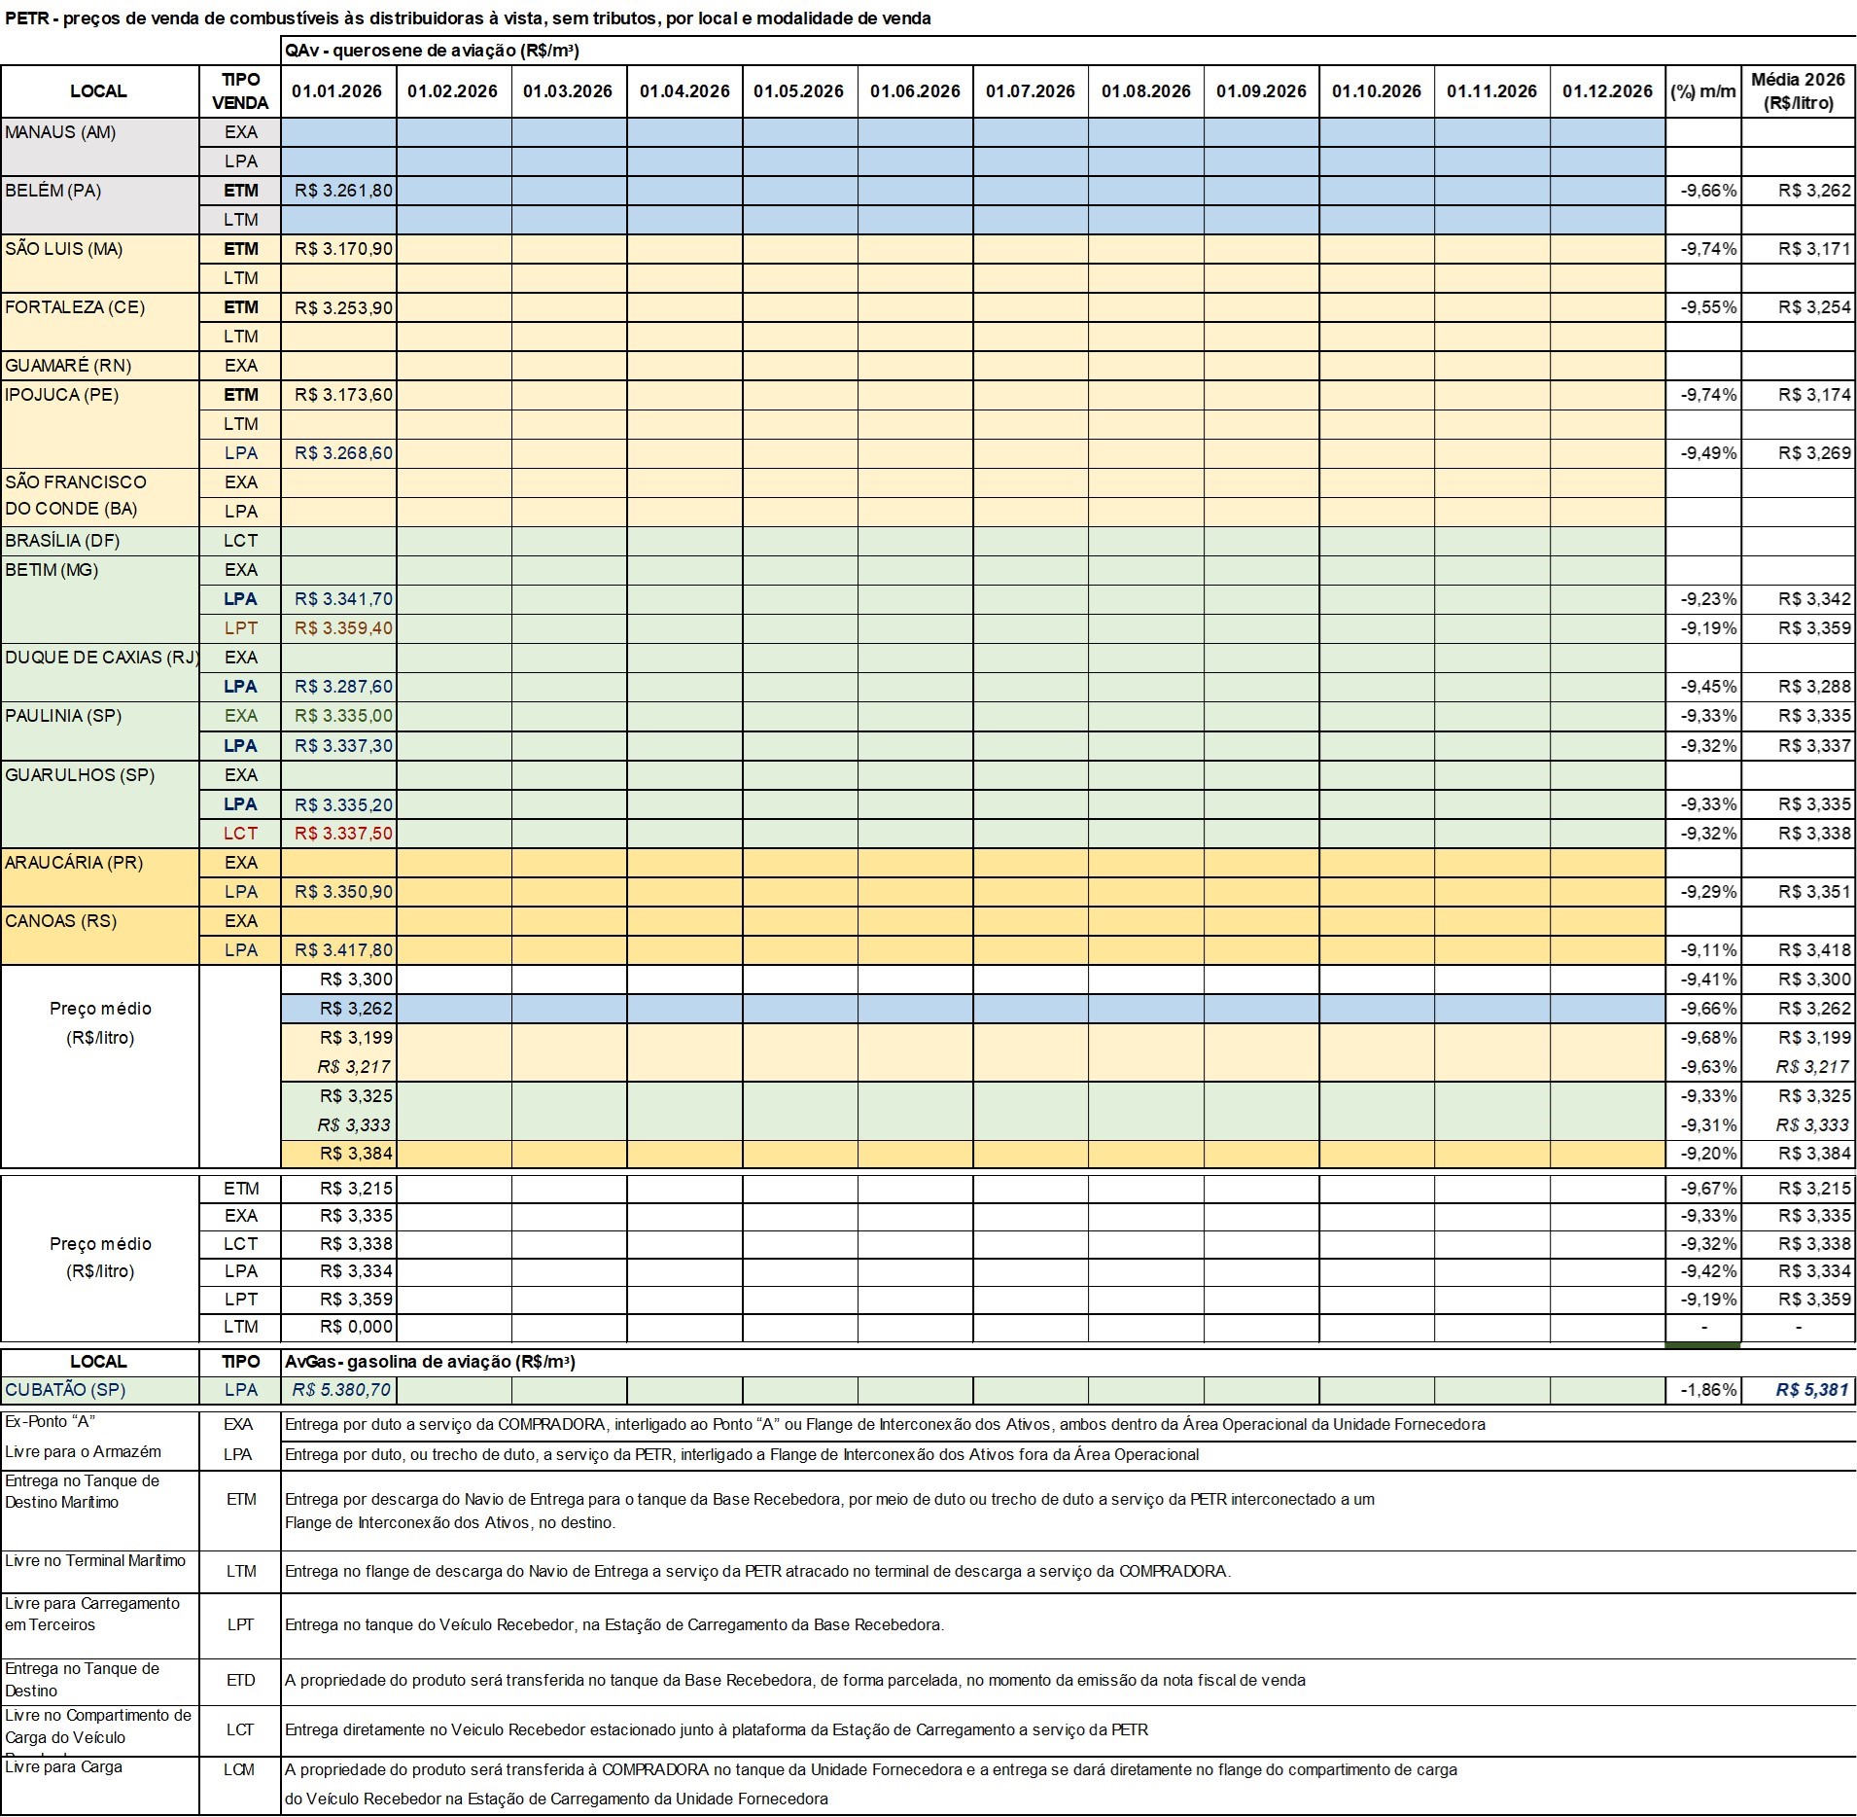Click the QAv - querosene de aviação title

tap(433, 51)
